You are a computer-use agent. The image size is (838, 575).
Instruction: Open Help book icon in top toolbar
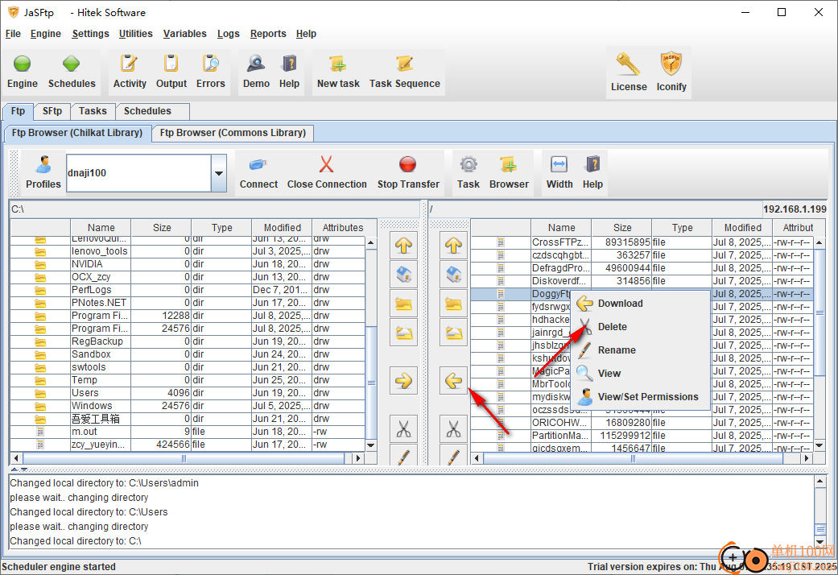coord(289,64)
